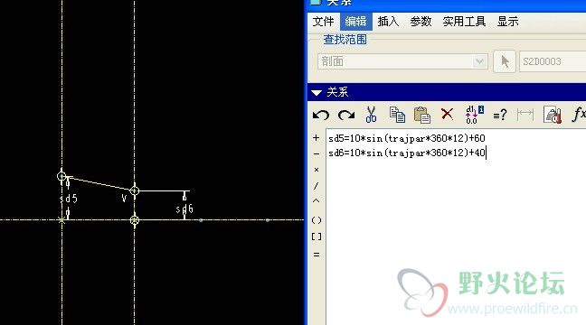Delete the selected relation with red X
Viewport: 586px width, 325px height.
click(x=447, y=114)
